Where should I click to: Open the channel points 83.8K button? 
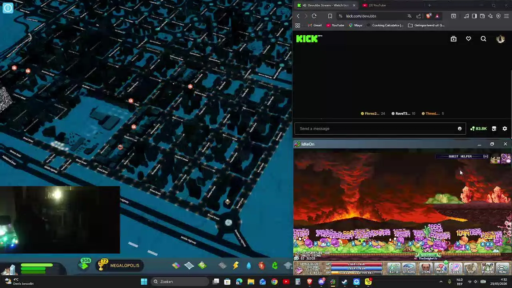pyautogui.click(x=478, y=128)
